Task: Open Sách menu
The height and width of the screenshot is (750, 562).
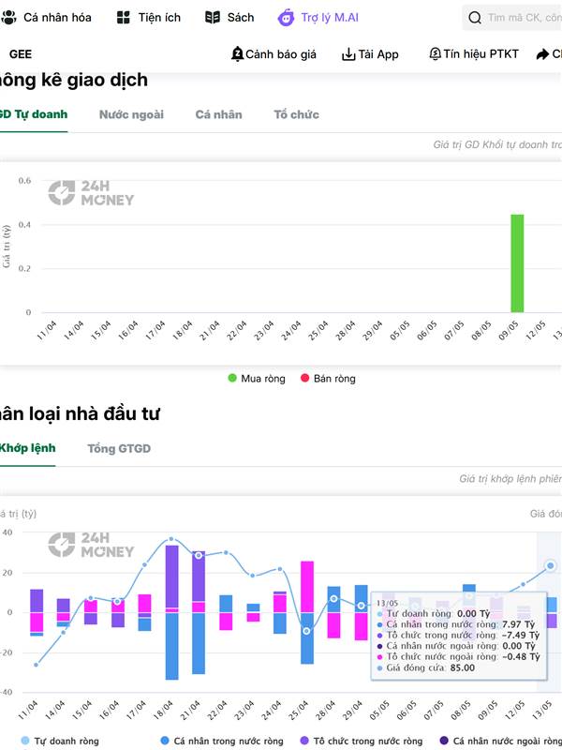Action: [229, 18]
